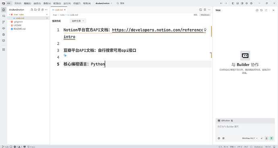The image size is (278, 148).
Task: Change UTF-8 encoding in status bar
Action: click(240, 147)
